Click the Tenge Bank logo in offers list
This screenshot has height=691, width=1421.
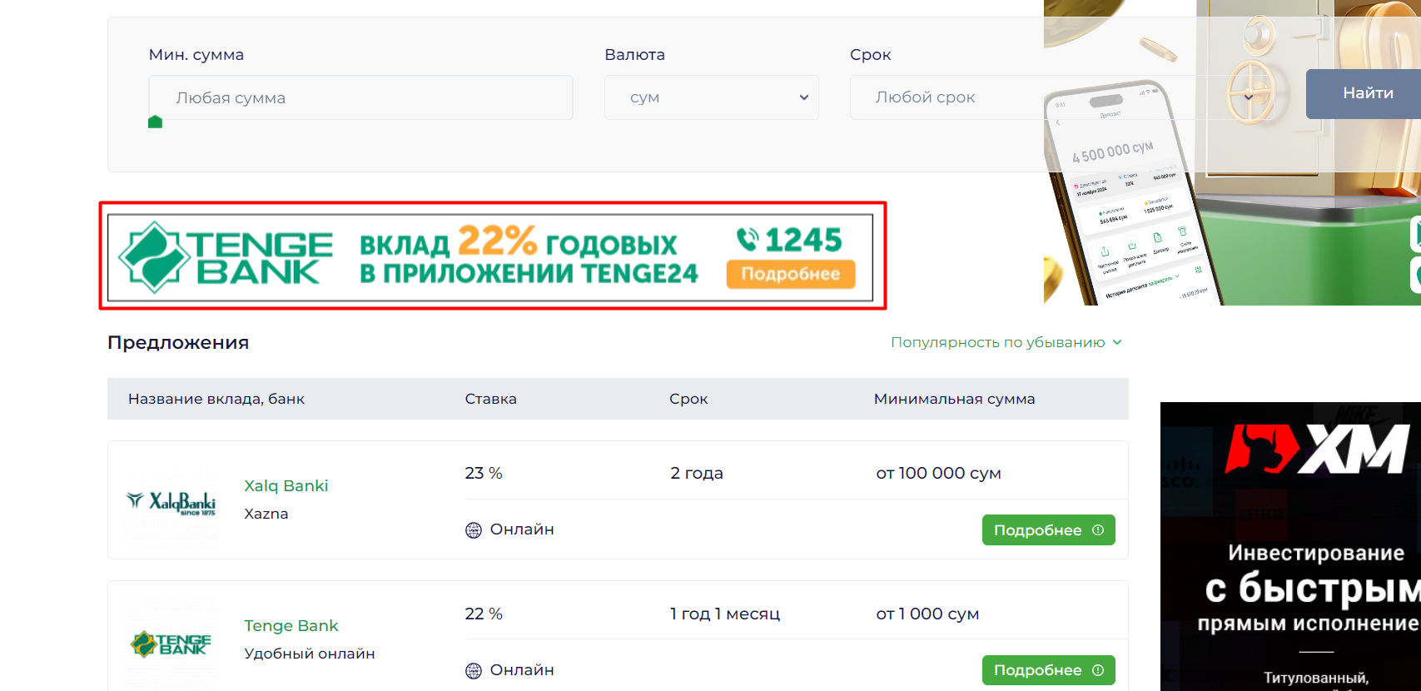click(171, 644)
